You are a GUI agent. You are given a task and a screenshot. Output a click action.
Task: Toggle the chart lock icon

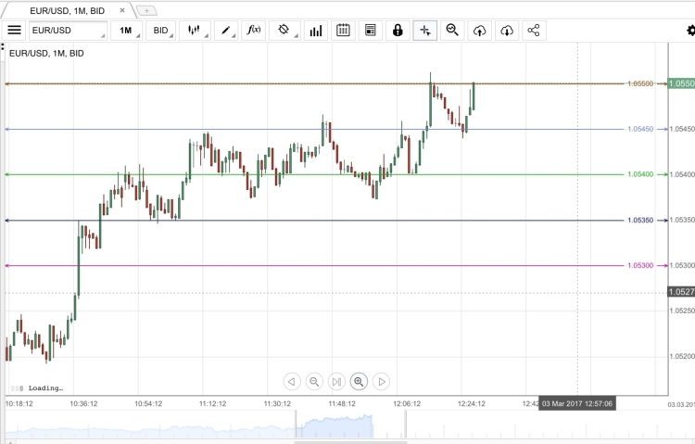point(398,31)
